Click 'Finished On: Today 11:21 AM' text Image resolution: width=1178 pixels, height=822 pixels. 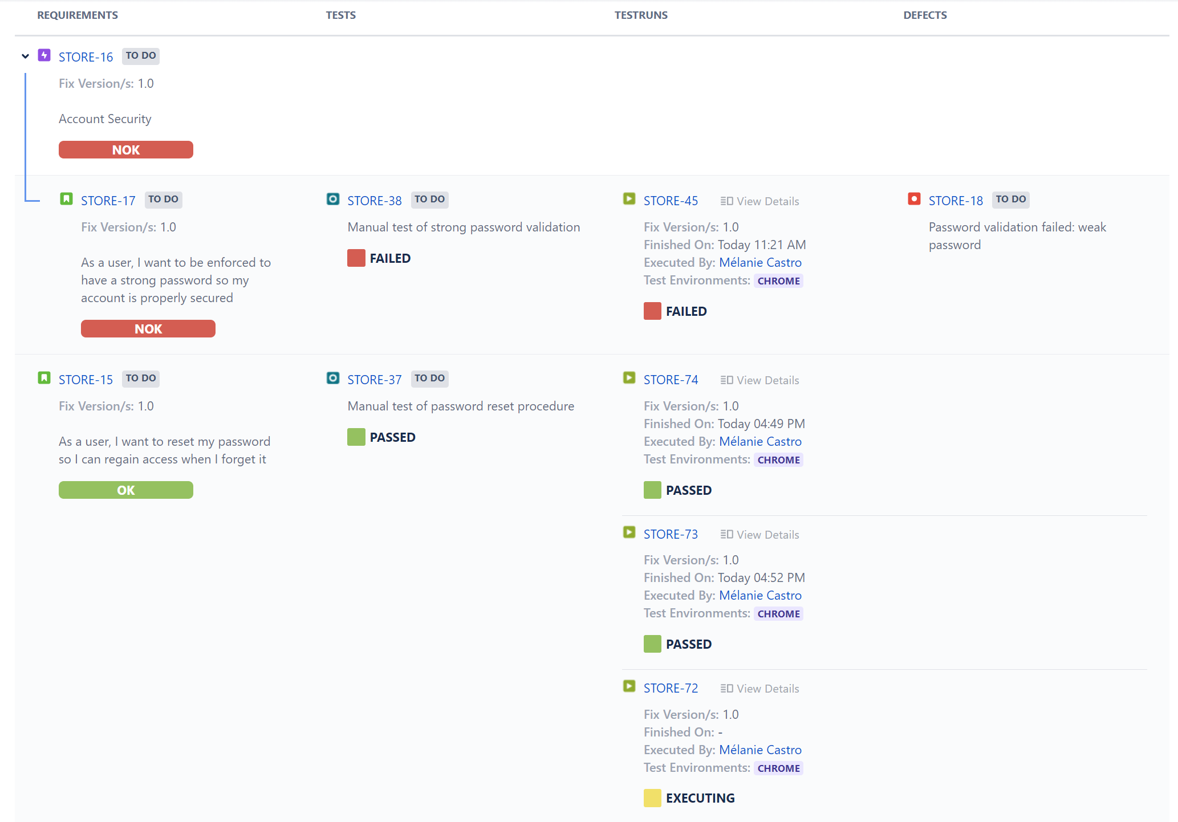point(725,245)
